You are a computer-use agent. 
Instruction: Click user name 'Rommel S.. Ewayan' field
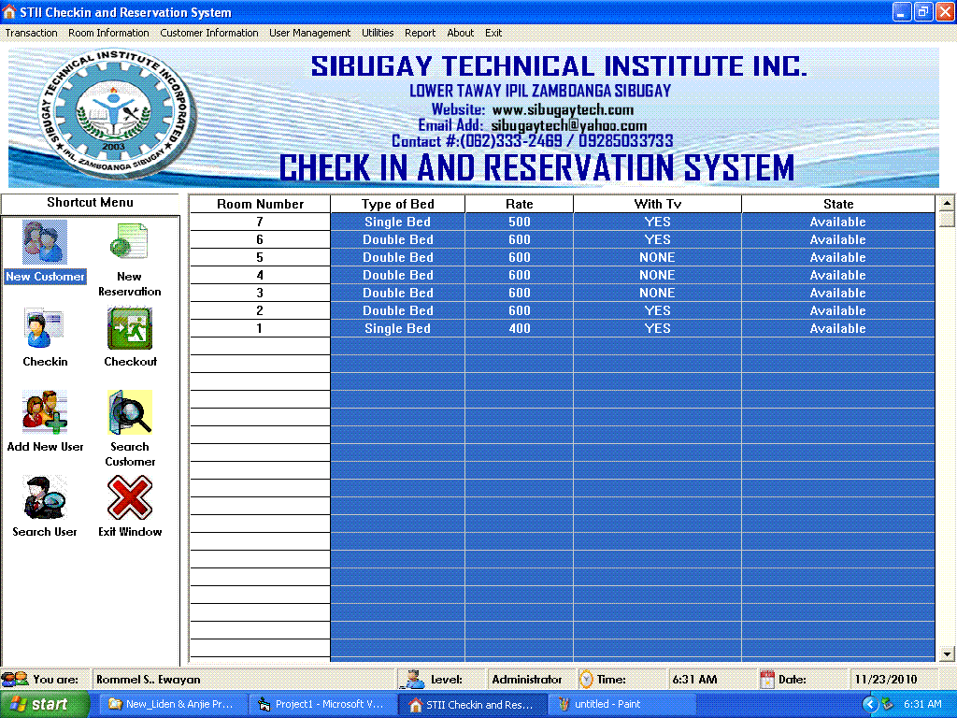[243, 679]
